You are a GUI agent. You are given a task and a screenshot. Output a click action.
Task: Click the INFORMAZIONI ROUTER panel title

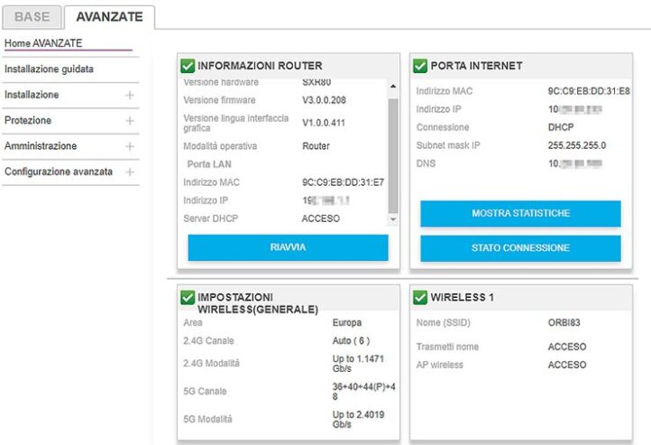[260, 66]
